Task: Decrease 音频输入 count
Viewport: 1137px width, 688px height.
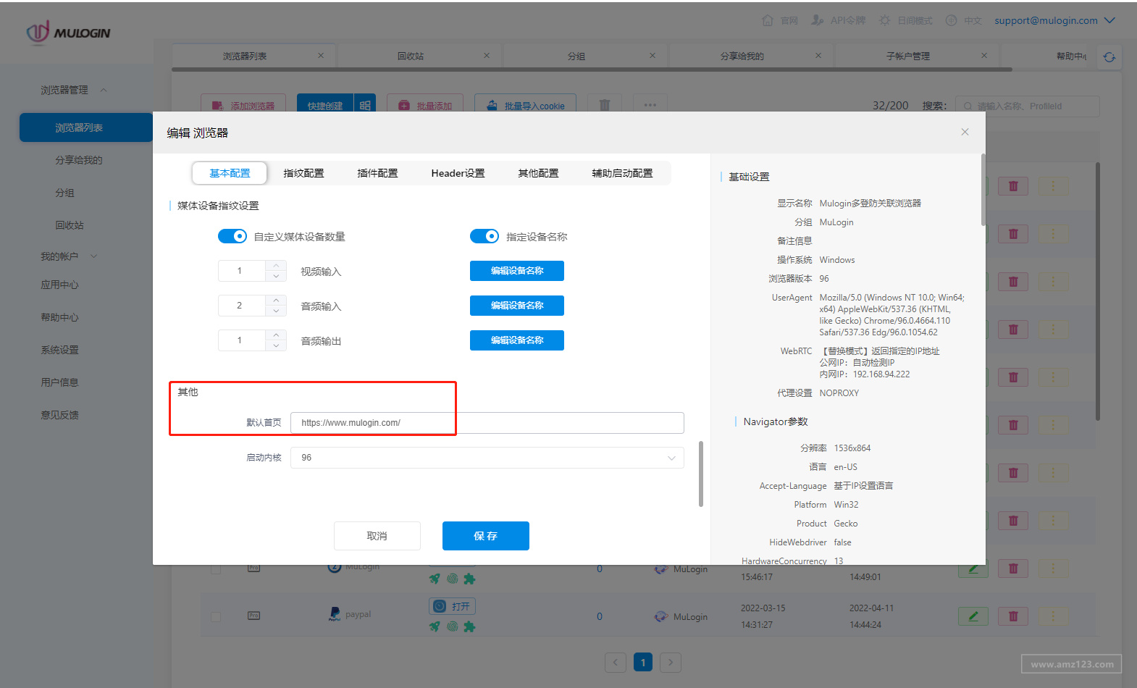Action: (x=276, y=311)
